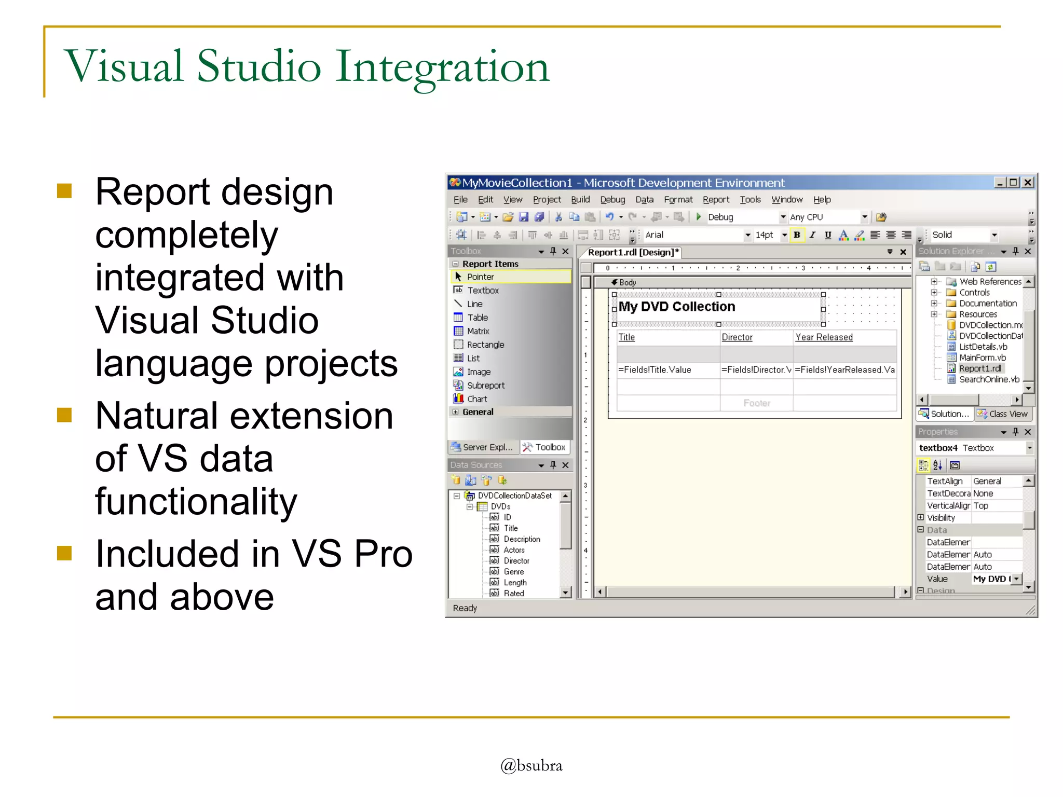The width and height of the screenshot is (1063, 797).
Task: Toggle Bold formatting button
Action: [797, 235]
